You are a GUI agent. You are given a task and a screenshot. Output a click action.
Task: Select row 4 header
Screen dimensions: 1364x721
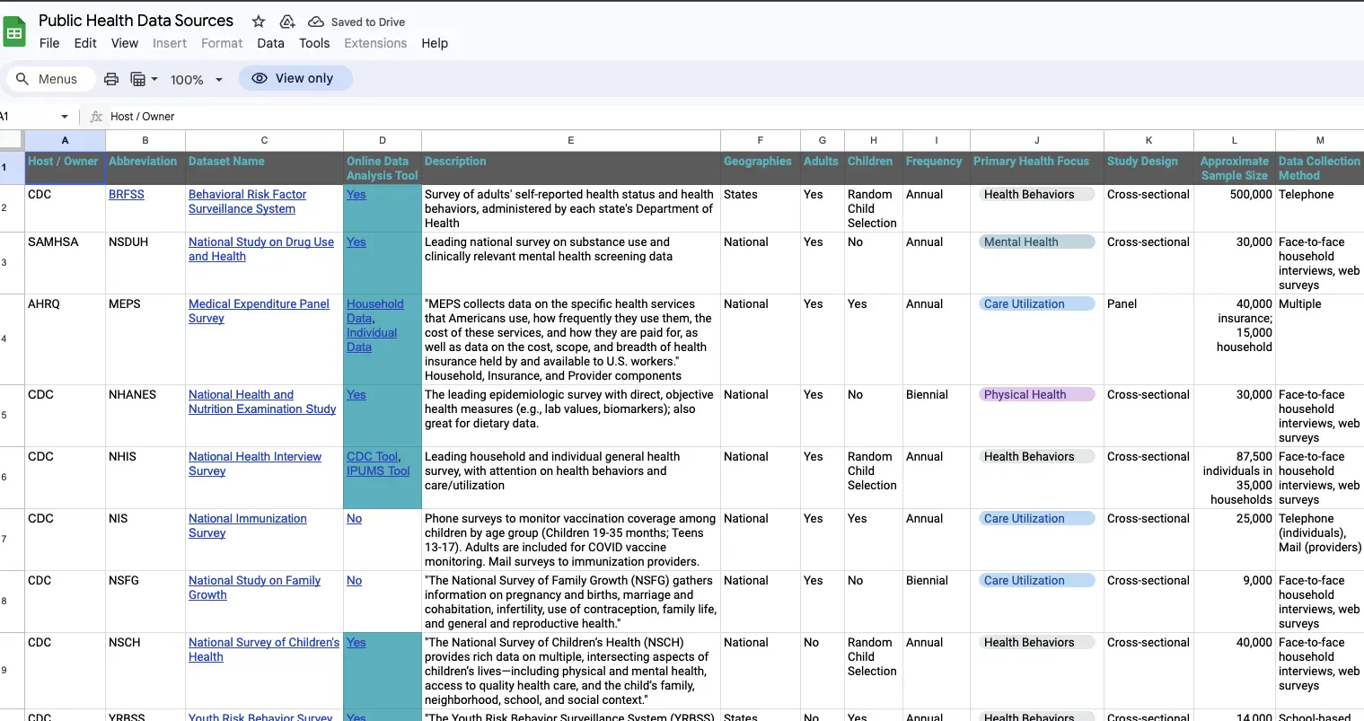pos(12,339)
